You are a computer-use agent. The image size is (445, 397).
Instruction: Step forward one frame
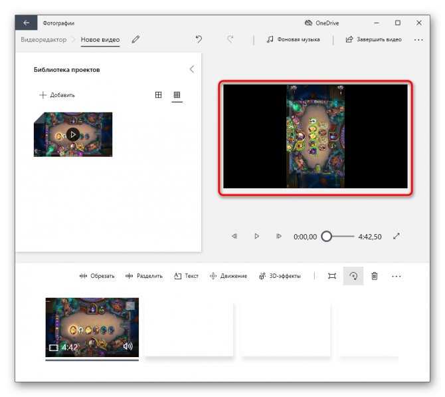(x=279, y=236)
